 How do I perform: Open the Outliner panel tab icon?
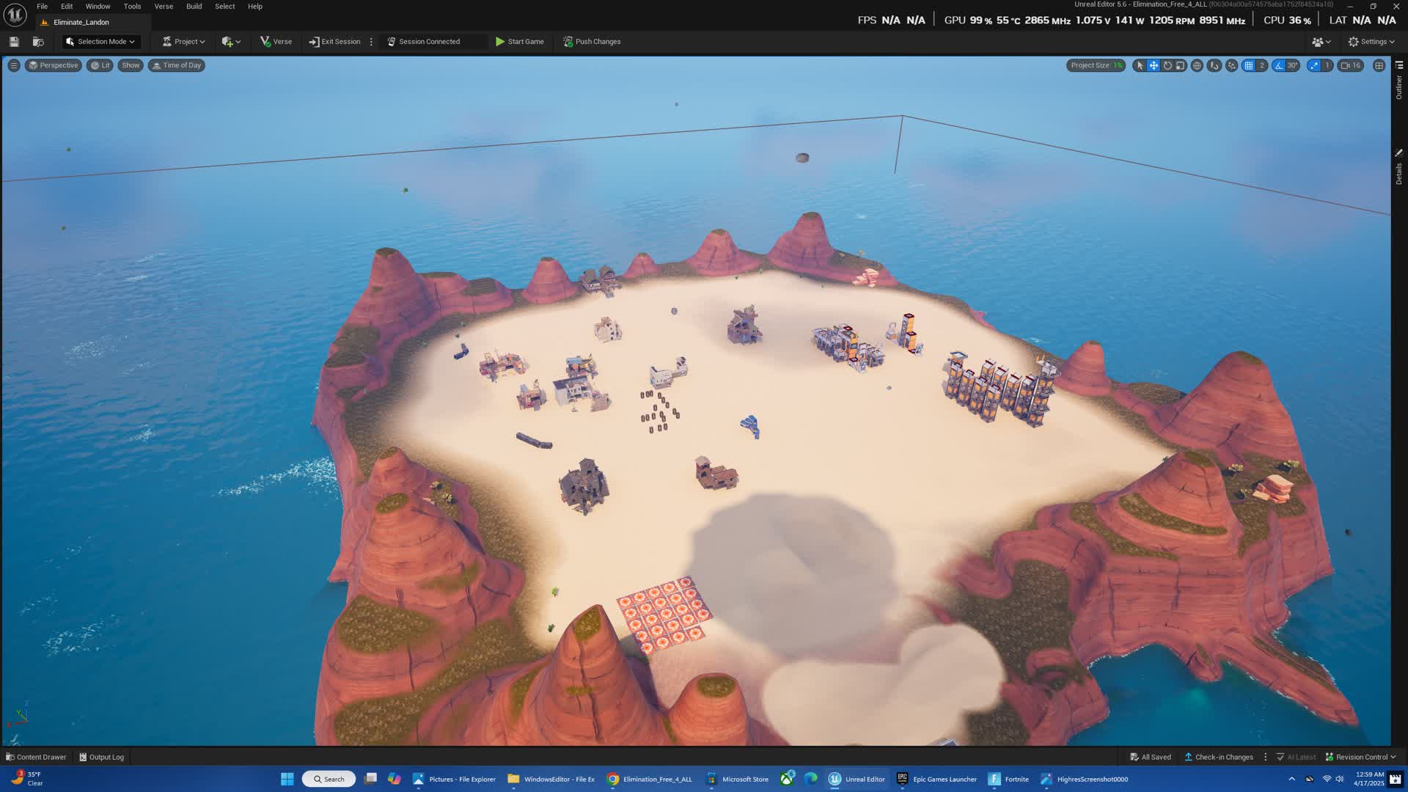pos(1399,65)
